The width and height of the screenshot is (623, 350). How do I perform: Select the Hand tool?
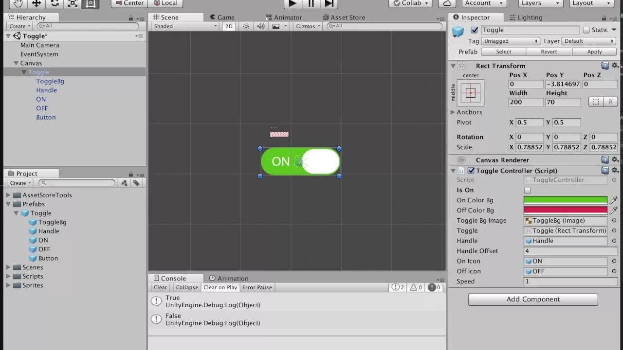(x=18, y=3)
